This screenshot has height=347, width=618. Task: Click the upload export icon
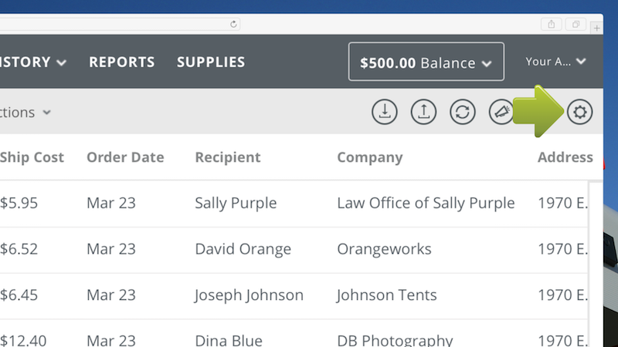point(423,112)
